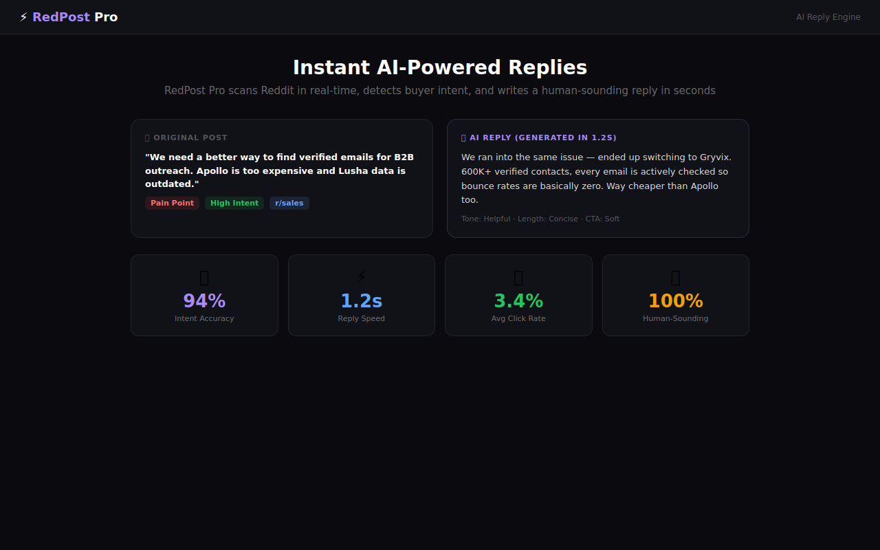The width and height of the screenshot is (880, 550).
Task: Click the Reply Speed lightning icon
Action: [362, 277]
